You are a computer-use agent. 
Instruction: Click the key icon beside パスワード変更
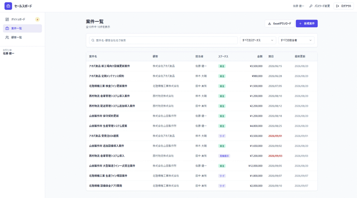tap(311, 6)
